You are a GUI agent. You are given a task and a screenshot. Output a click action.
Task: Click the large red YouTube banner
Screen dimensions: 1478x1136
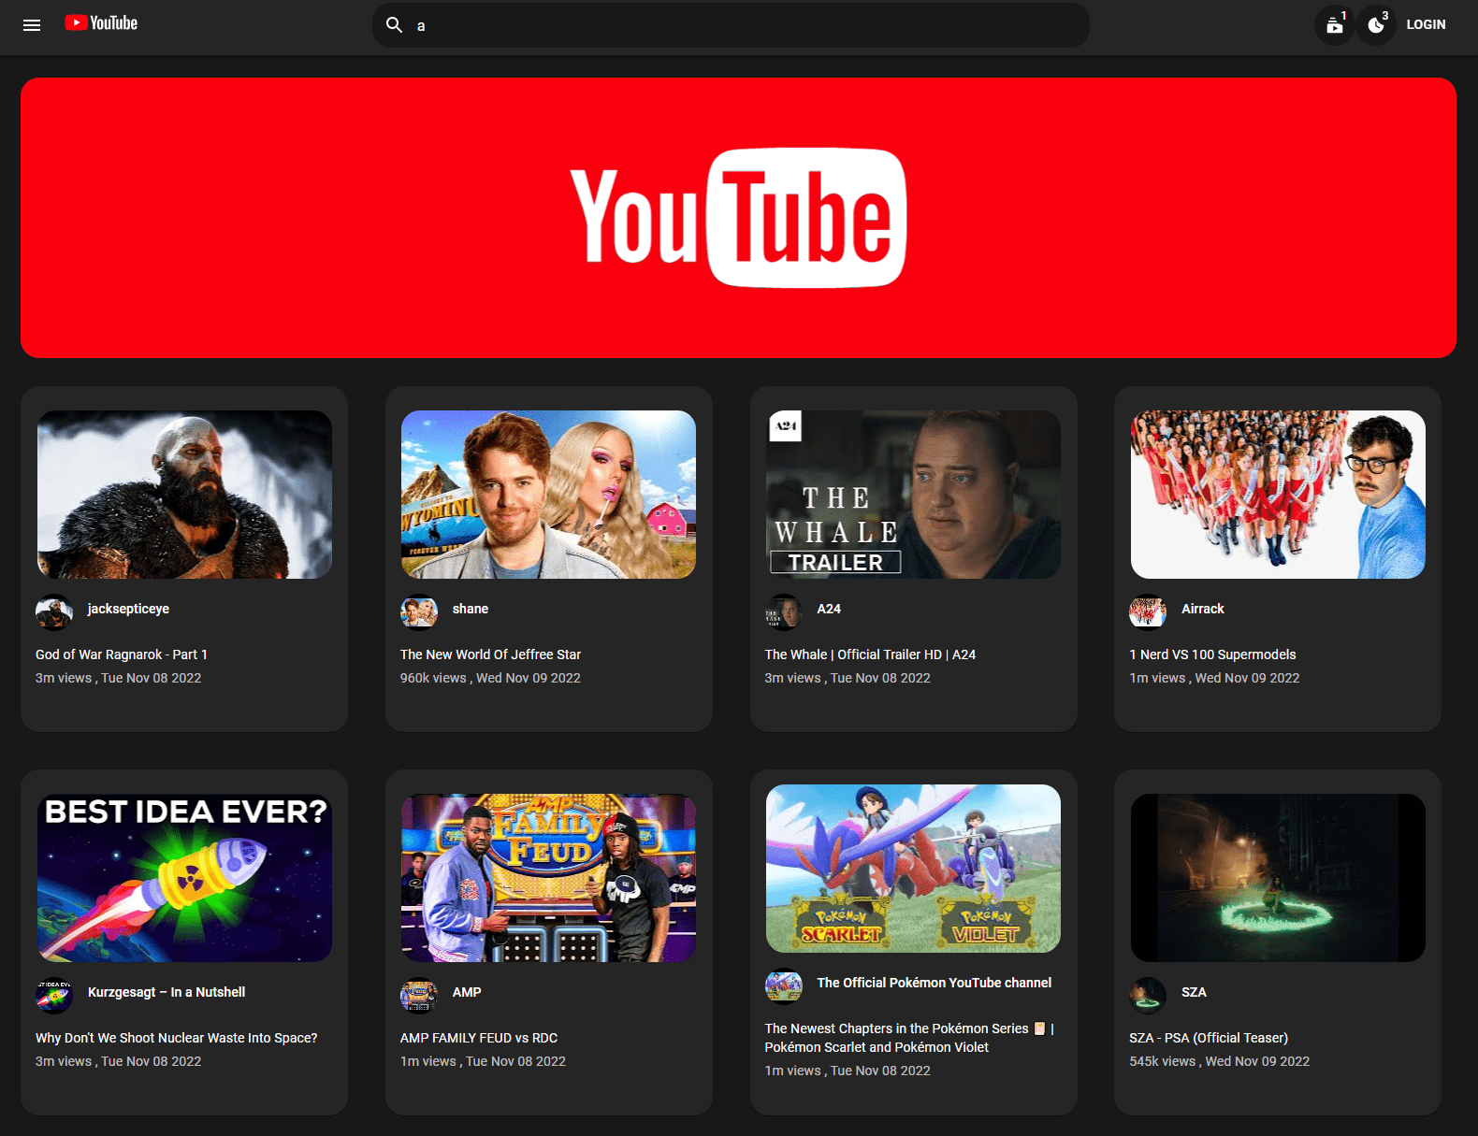click(x=738, y=218)
